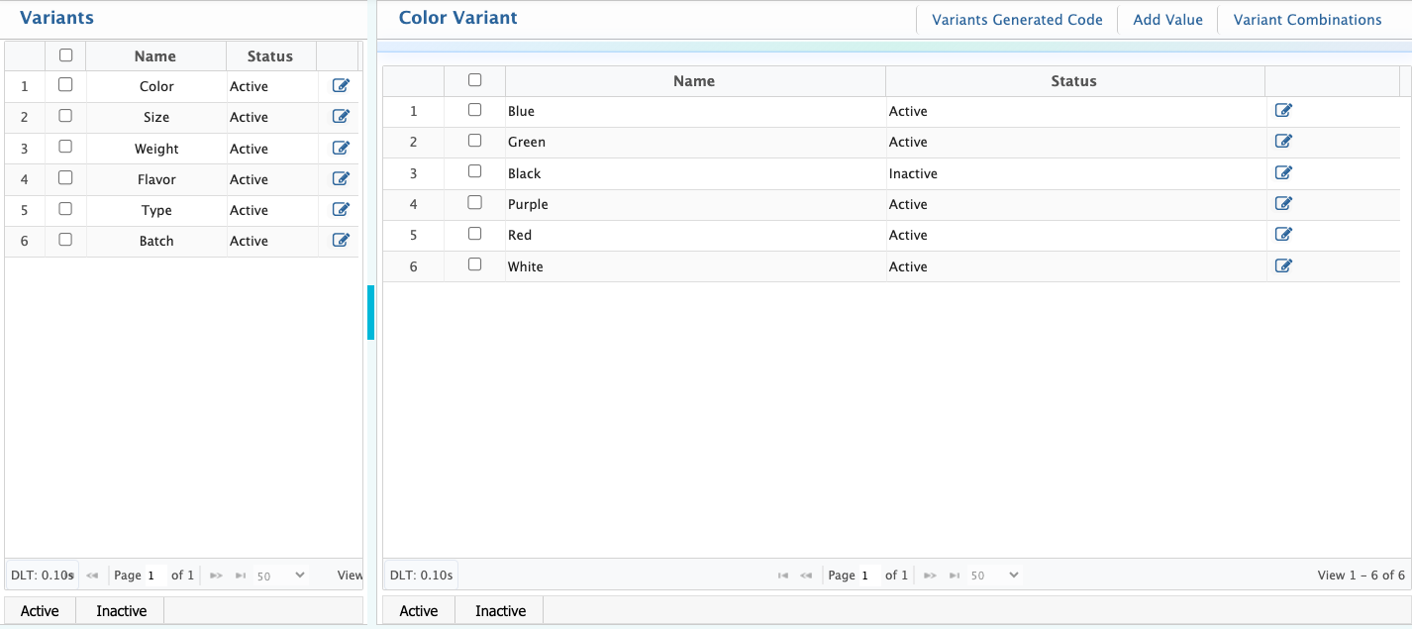Click Active button under Variants grid
Image resolution: width=1412 pixels, height=629 pixels.
tap(40, 611)
